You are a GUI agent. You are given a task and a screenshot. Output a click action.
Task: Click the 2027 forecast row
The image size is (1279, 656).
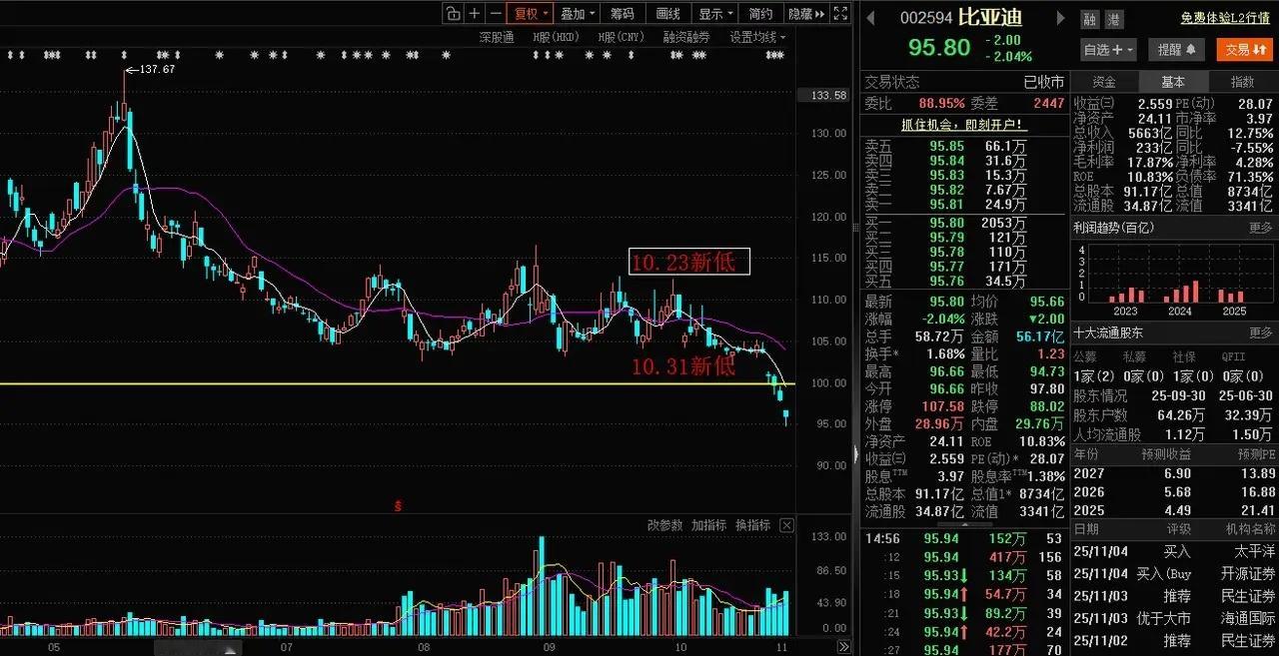(1174, 472)
